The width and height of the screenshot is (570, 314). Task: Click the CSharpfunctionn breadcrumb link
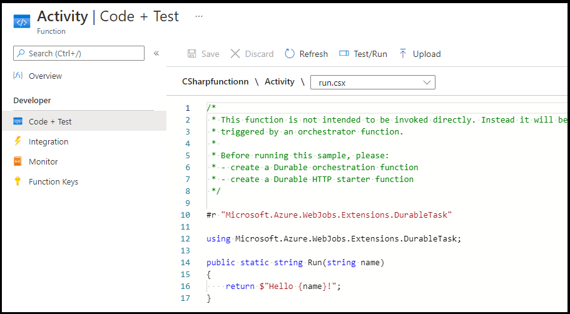(x=215, y=82)
